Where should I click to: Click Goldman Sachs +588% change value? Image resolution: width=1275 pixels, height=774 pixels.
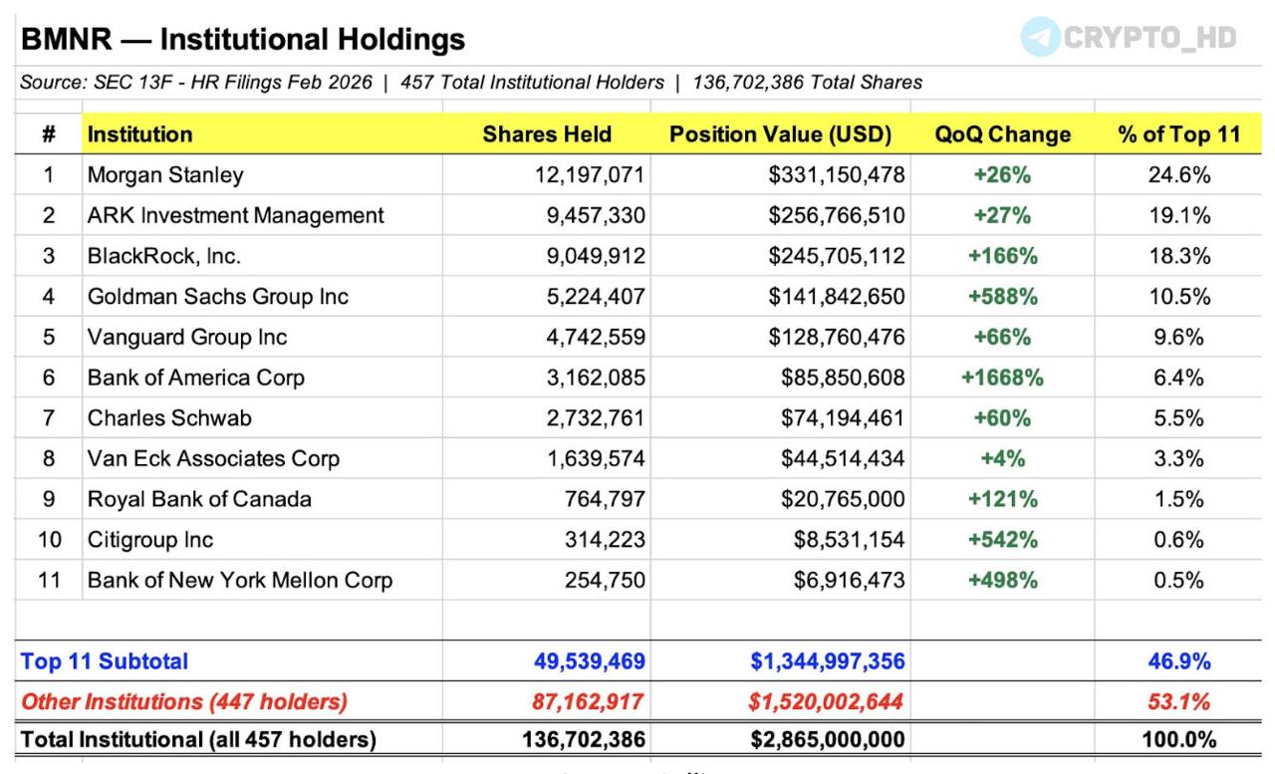click(x=1002, y=297)
